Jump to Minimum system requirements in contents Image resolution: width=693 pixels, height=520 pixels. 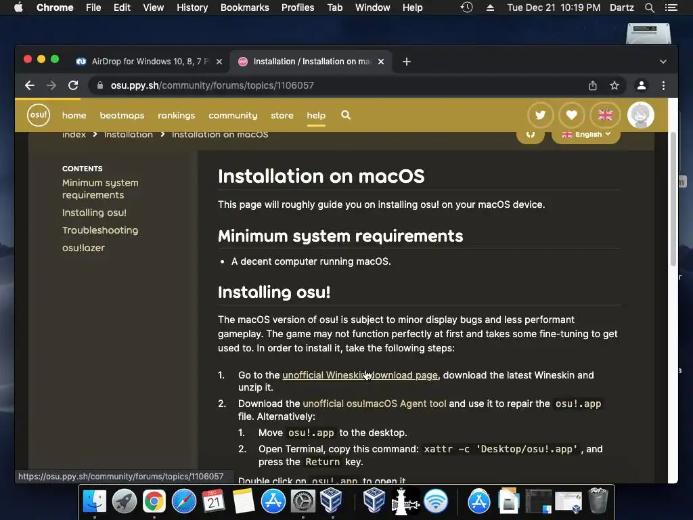click(100, 189)
